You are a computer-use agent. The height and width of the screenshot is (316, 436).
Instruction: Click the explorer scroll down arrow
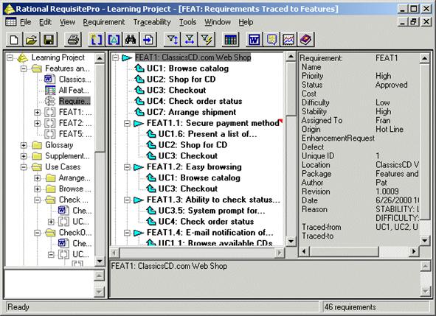(x=100, y=261)
